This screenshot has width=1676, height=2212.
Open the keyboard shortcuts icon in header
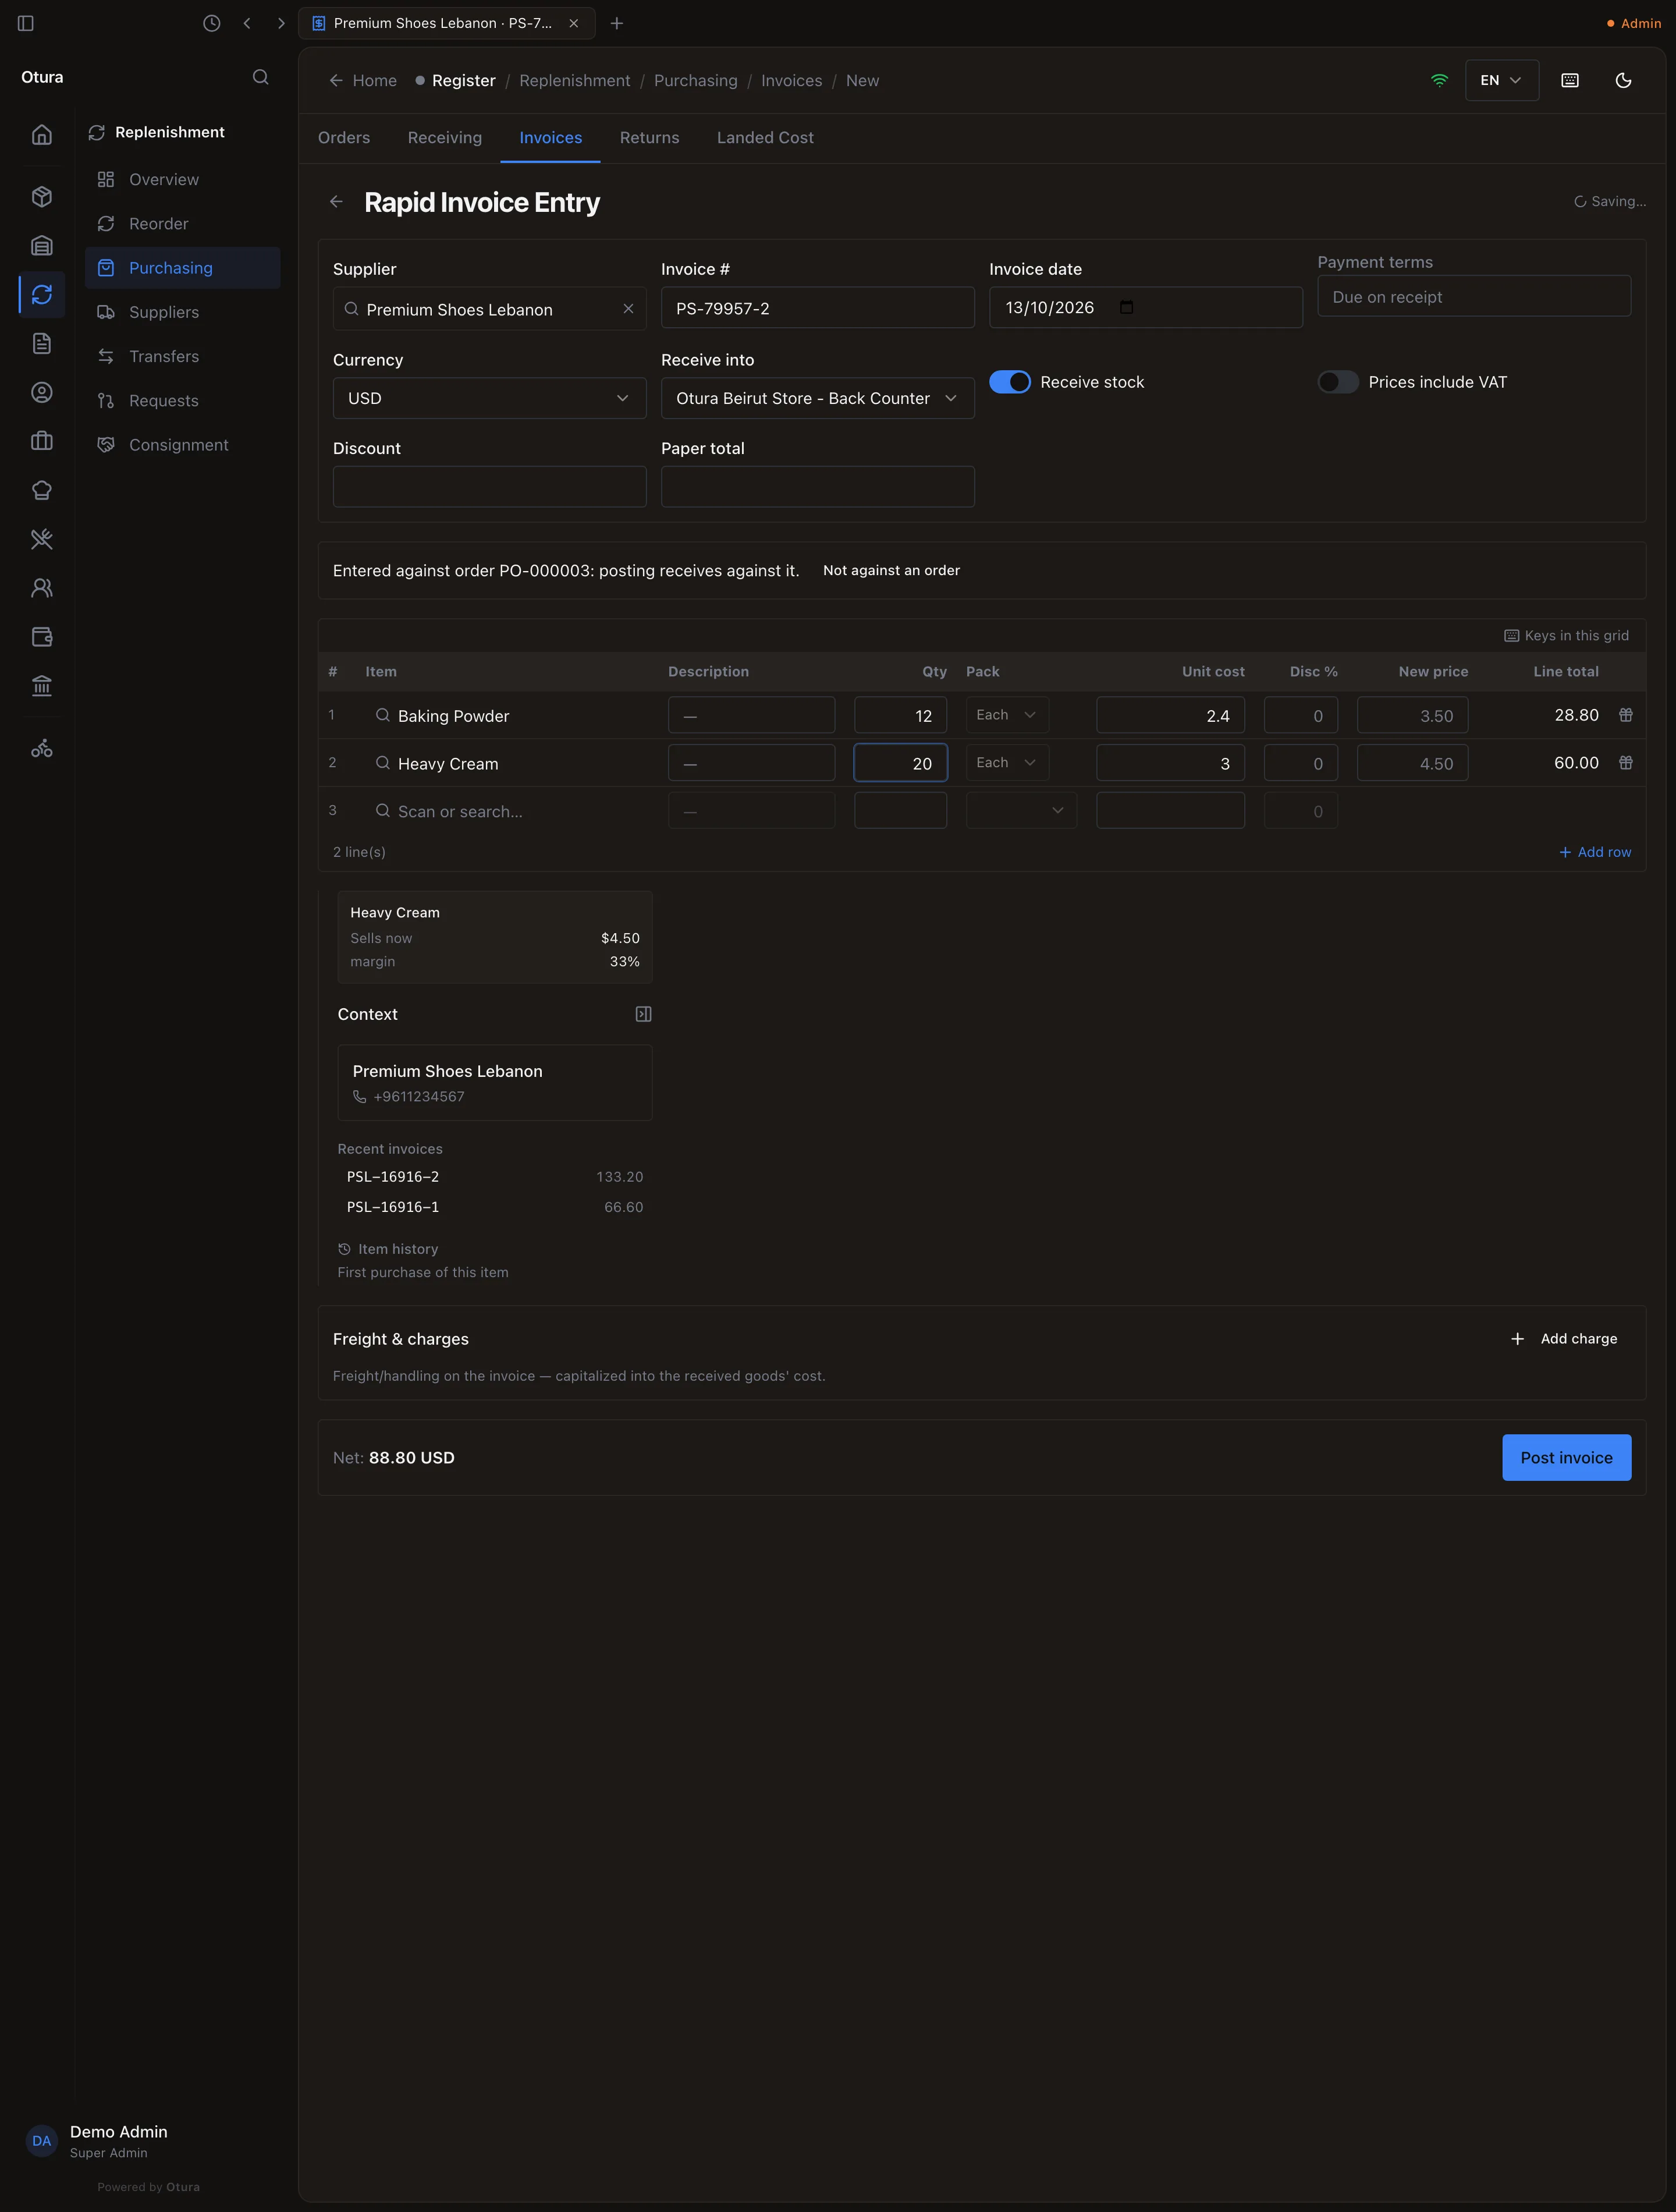(x=1570, y=80)
